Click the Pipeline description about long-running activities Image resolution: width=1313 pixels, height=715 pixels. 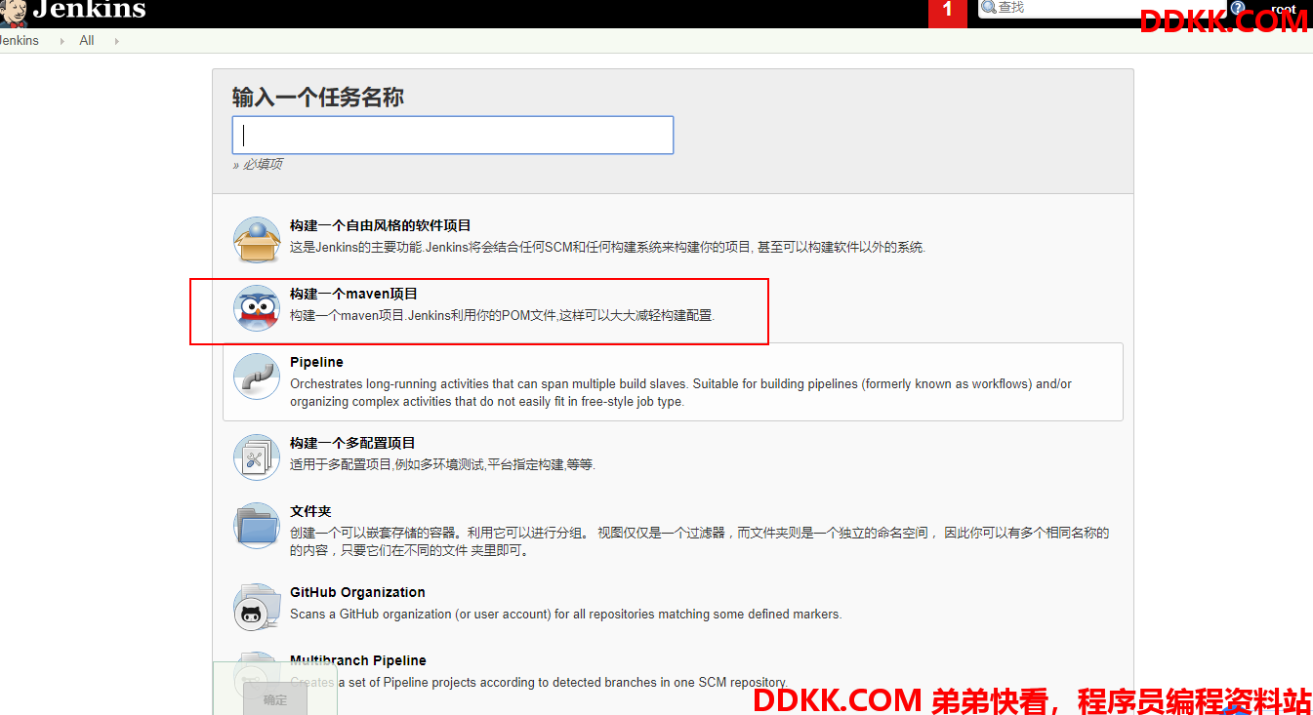680,392
